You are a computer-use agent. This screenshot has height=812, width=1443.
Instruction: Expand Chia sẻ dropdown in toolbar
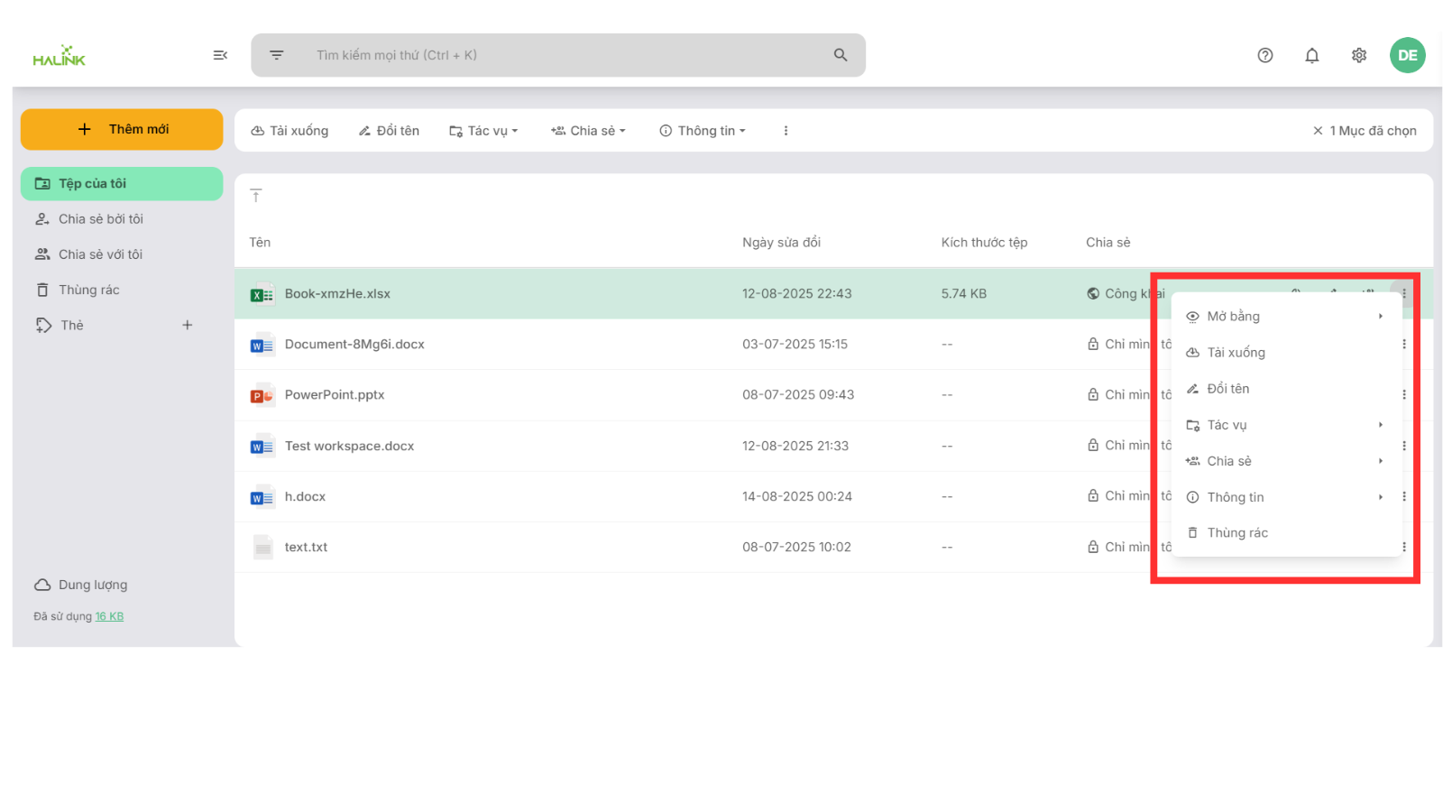[588, 131]
